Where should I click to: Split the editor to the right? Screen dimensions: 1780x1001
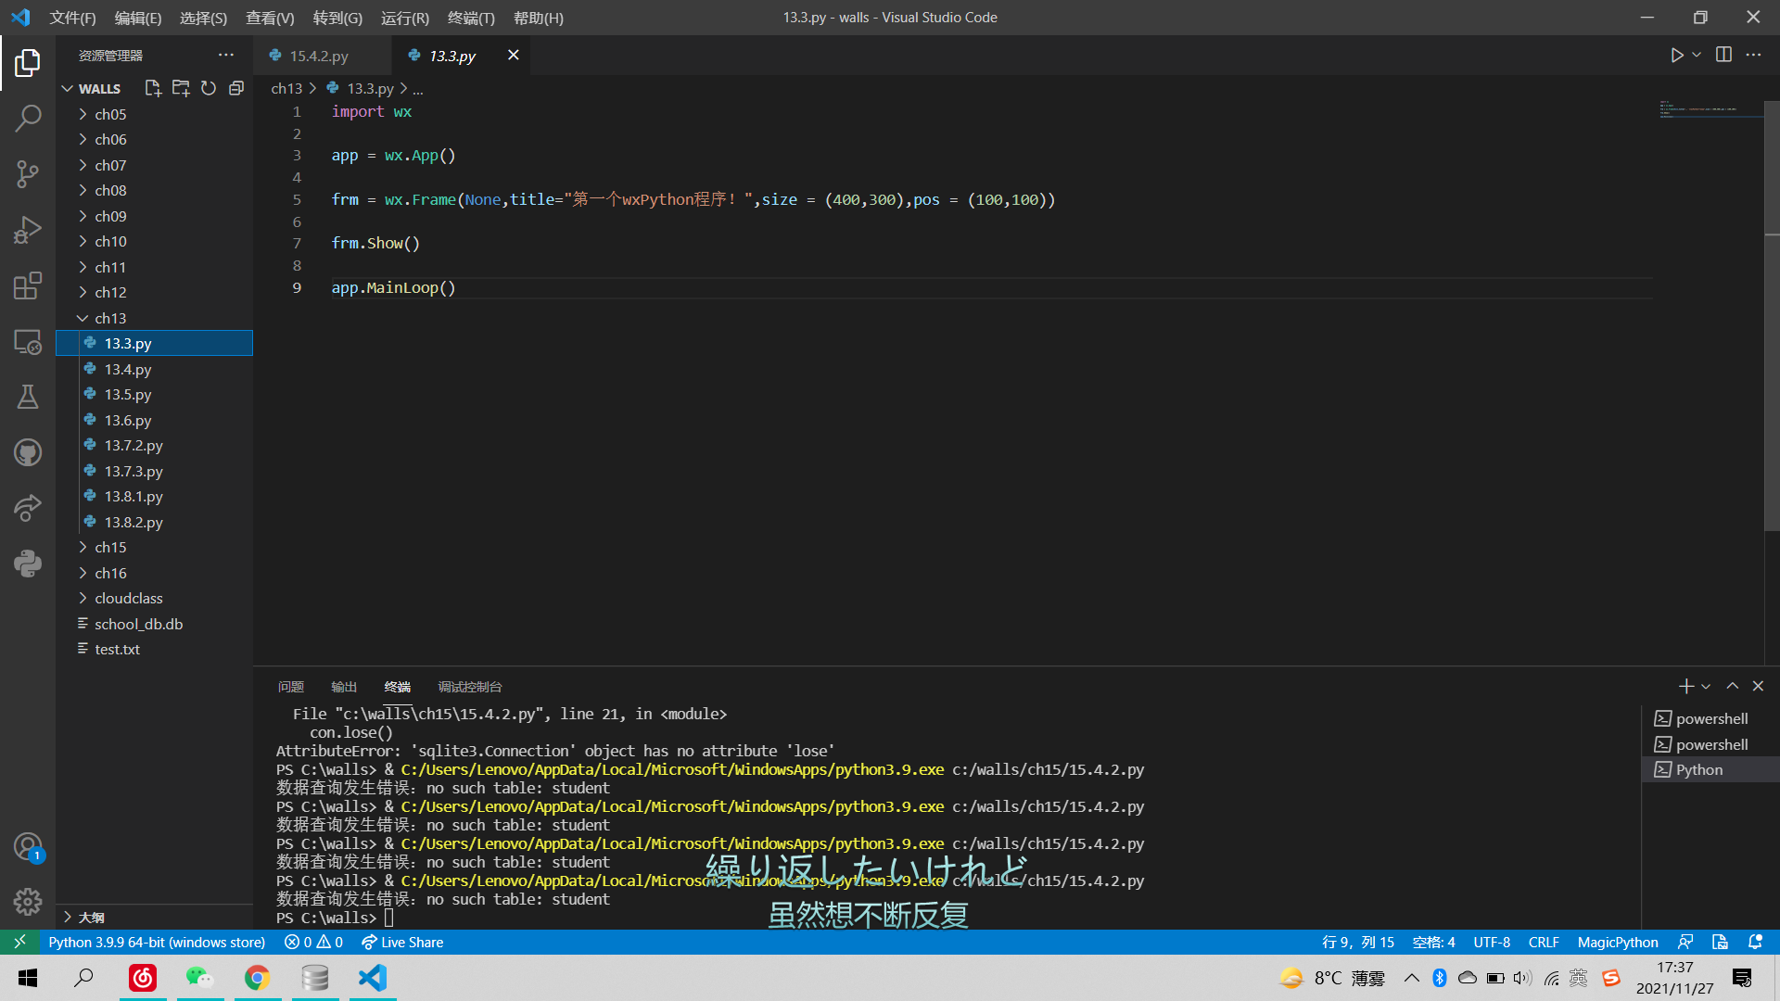click(1723, 56)
